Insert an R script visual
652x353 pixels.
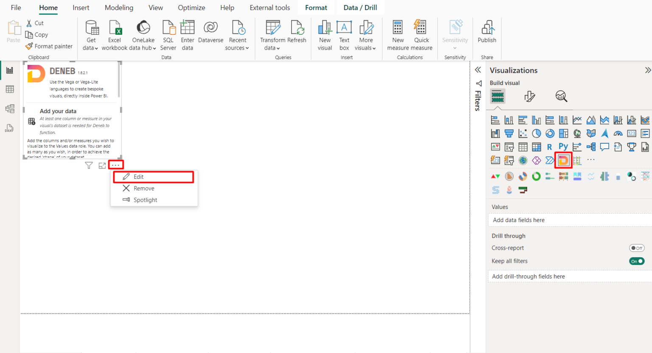point(550,147)
